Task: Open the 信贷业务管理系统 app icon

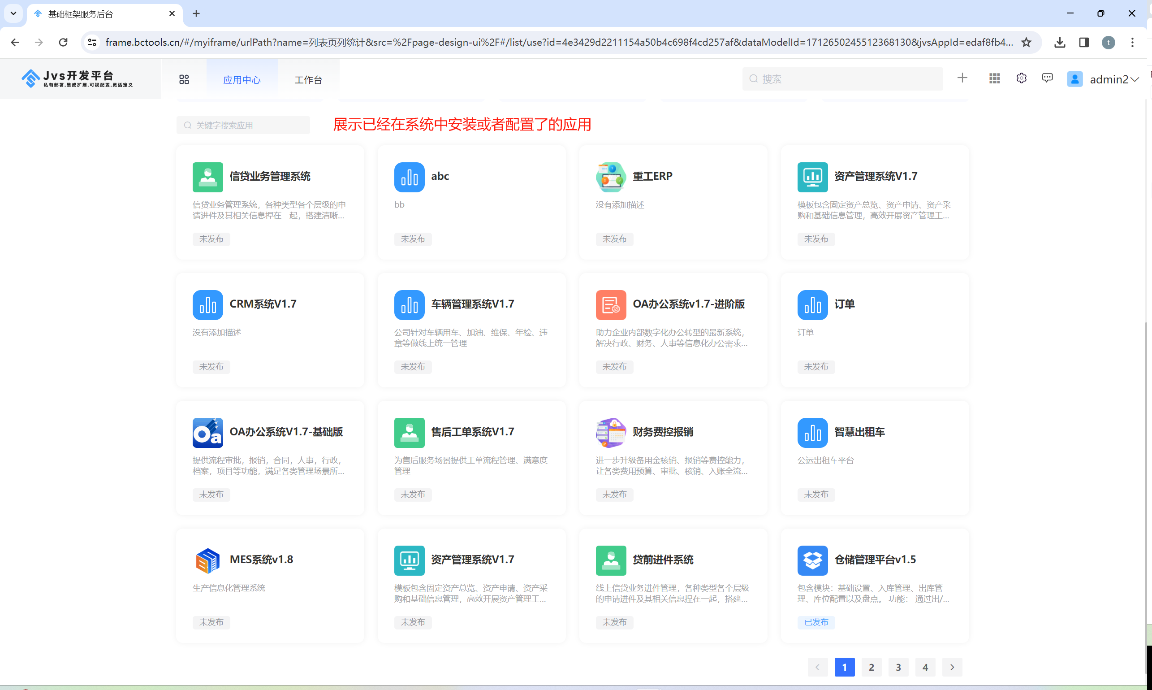Action: click(208, 177)
